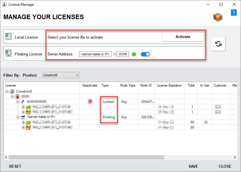Click the orange hash document icon
The image size is (241, 172).
click(x=17, y=97)
